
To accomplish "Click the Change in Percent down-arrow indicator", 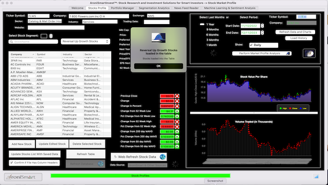I will pyautogui.click(x=177, y=106).
